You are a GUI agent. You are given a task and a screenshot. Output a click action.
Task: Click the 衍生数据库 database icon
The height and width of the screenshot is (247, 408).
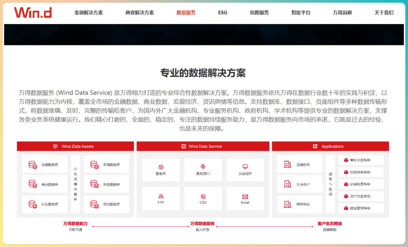(33, 204)
